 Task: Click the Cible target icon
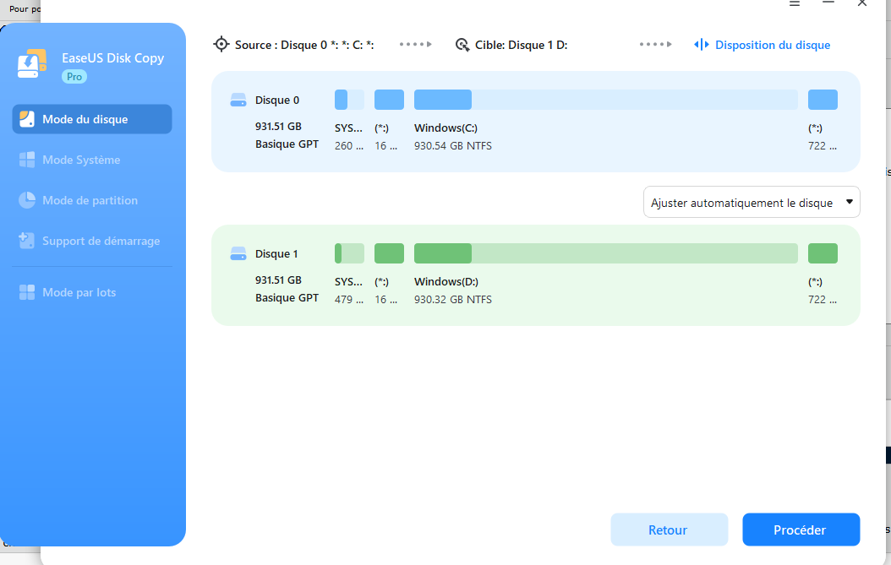click(x=462, y=44)
